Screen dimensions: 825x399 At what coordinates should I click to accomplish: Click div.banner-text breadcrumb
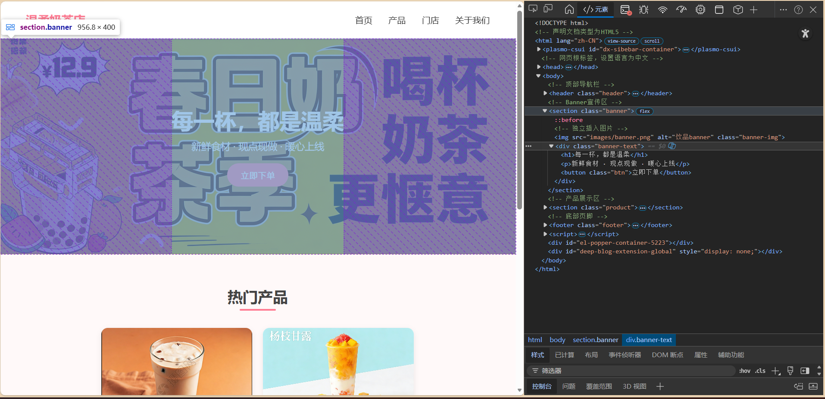tap(649, 340)
